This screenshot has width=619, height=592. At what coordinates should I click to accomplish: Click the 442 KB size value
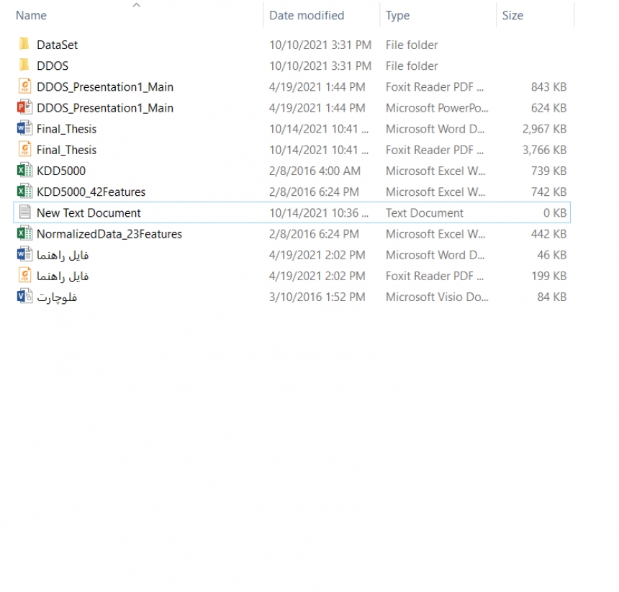[548, 234]
